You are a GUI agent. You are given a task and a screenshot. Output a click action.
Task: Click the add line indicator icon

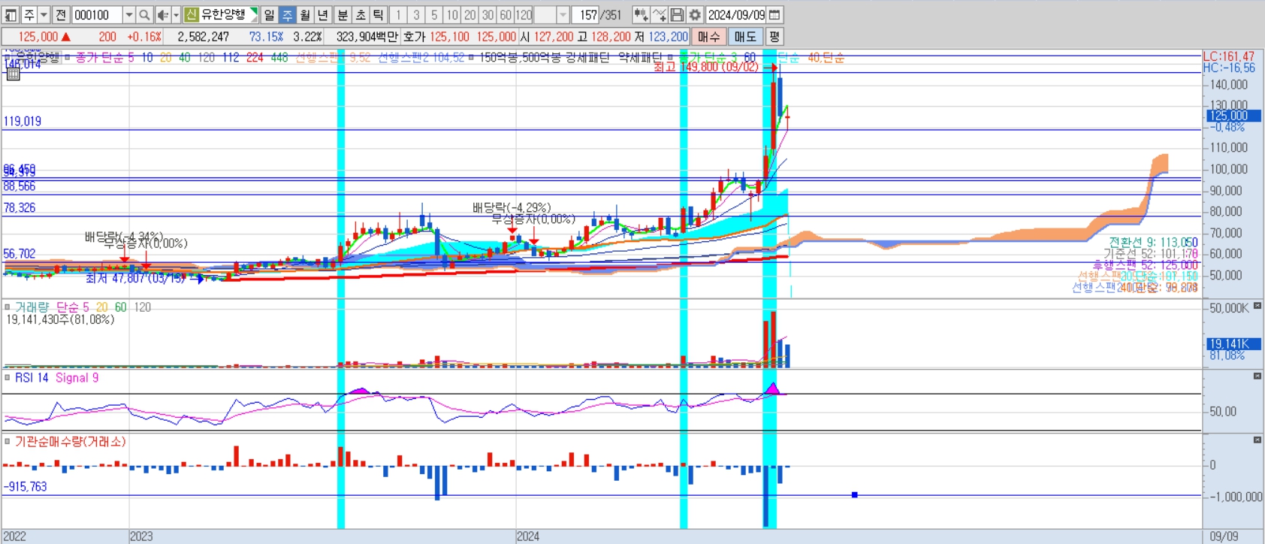click(x=659, y=14)
